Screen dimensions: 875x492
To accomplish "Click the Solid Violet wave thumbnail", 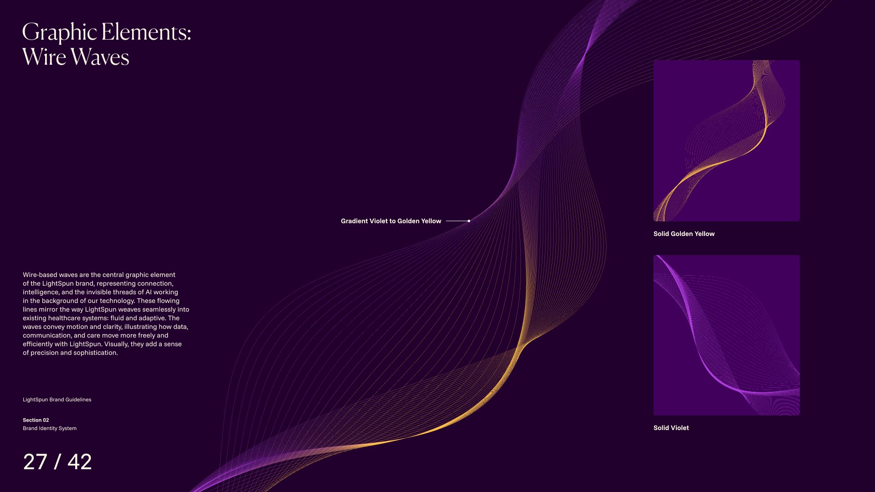I will [x=726, y=335].
